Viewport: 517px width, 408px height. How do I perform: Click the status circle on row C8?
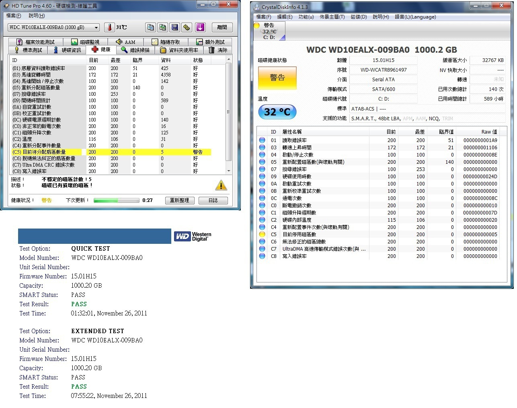tap(262, 256)
